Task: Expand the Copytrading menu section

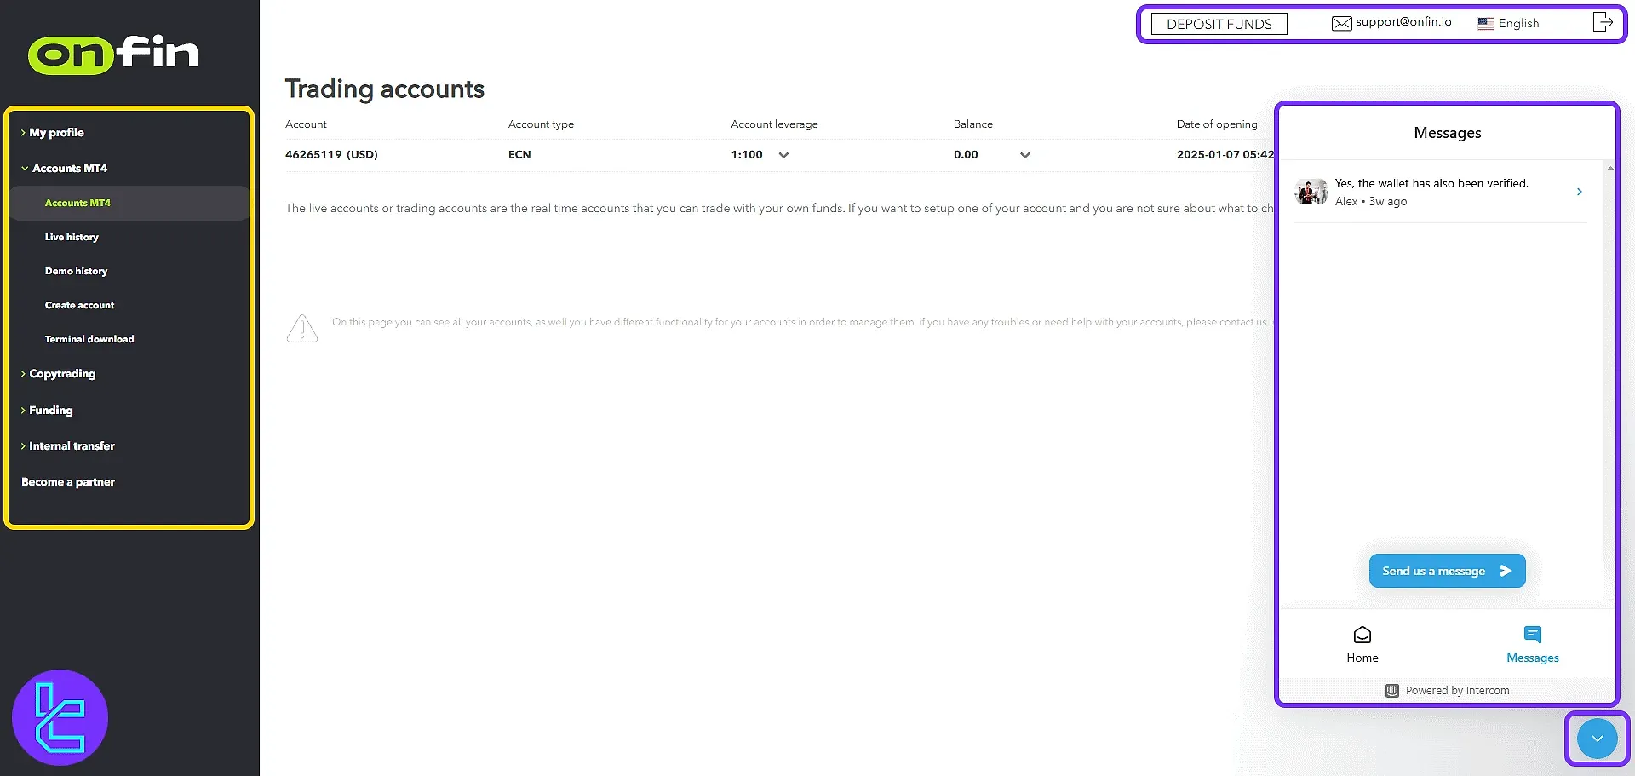Action: click(62, 374)
